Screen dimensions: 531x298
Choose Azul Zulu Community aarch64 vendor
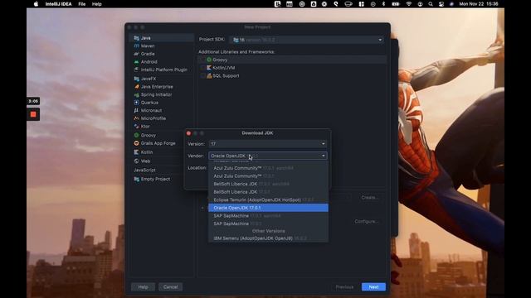[268, 168]
